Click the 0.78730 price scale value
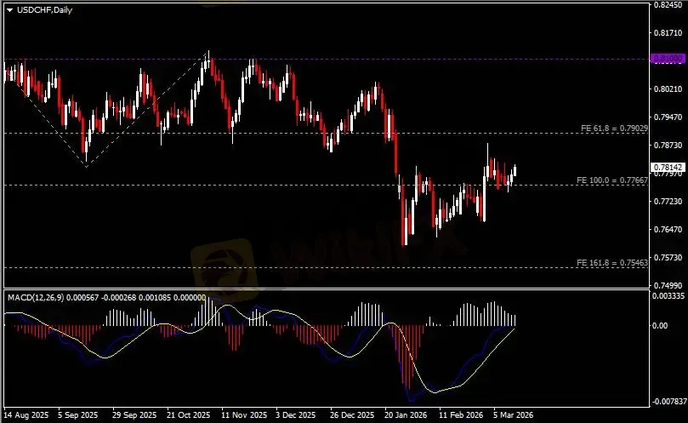Viewport: 688px width, 423px height. pyautogui.click(x=668, y=146)
